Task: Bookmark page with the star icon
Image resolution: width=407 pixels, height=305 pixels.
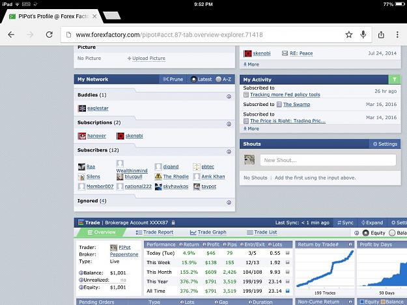Action: click(349, 34)
